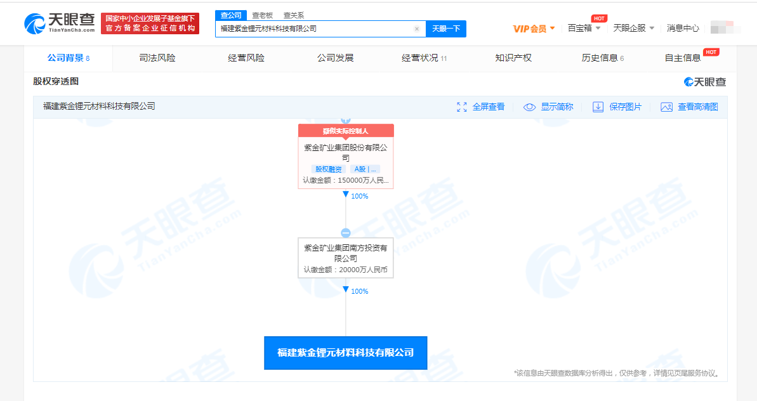
Task: Click the save image download icon
Action: 598,107
